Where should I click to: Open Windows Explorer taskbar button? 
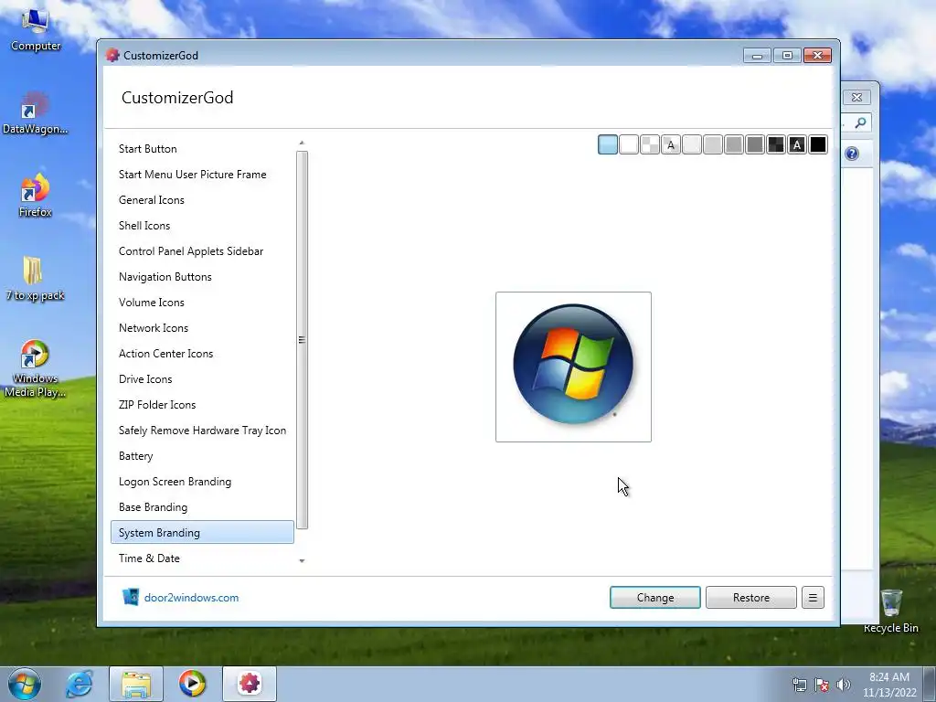tap(136, 684)
